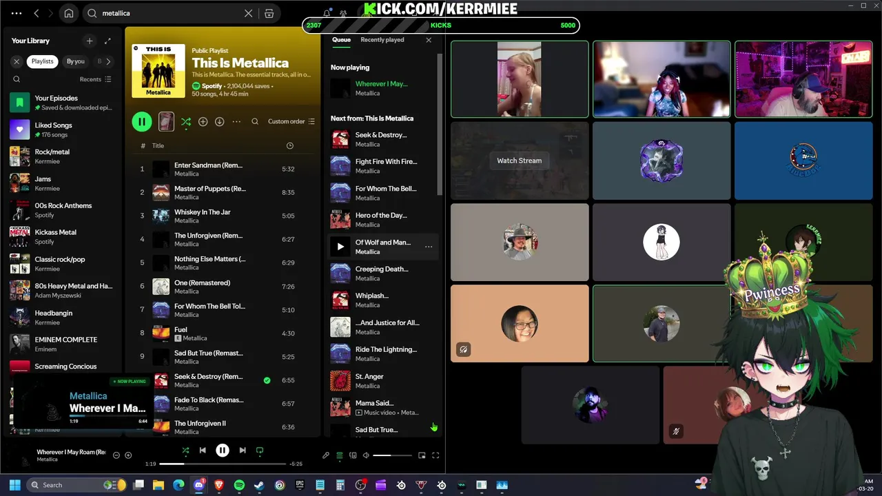Open Discord from the Windows taskbar
The height and width of the screenshot is (496, 882).
tap(199, 485)
